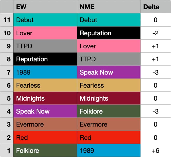
Task: Click the Red cell in NME column
Action: (x=108, y=137)
